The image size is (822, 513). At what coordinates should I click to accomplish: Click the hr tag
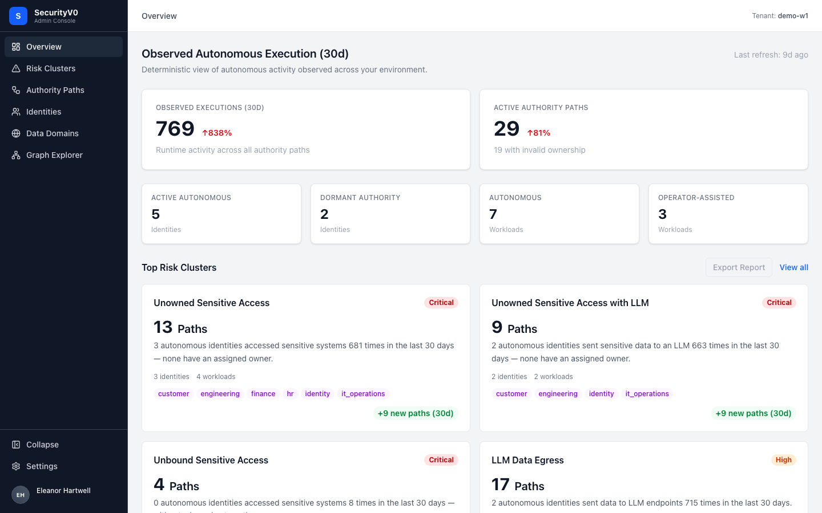[x=290, y=394]
